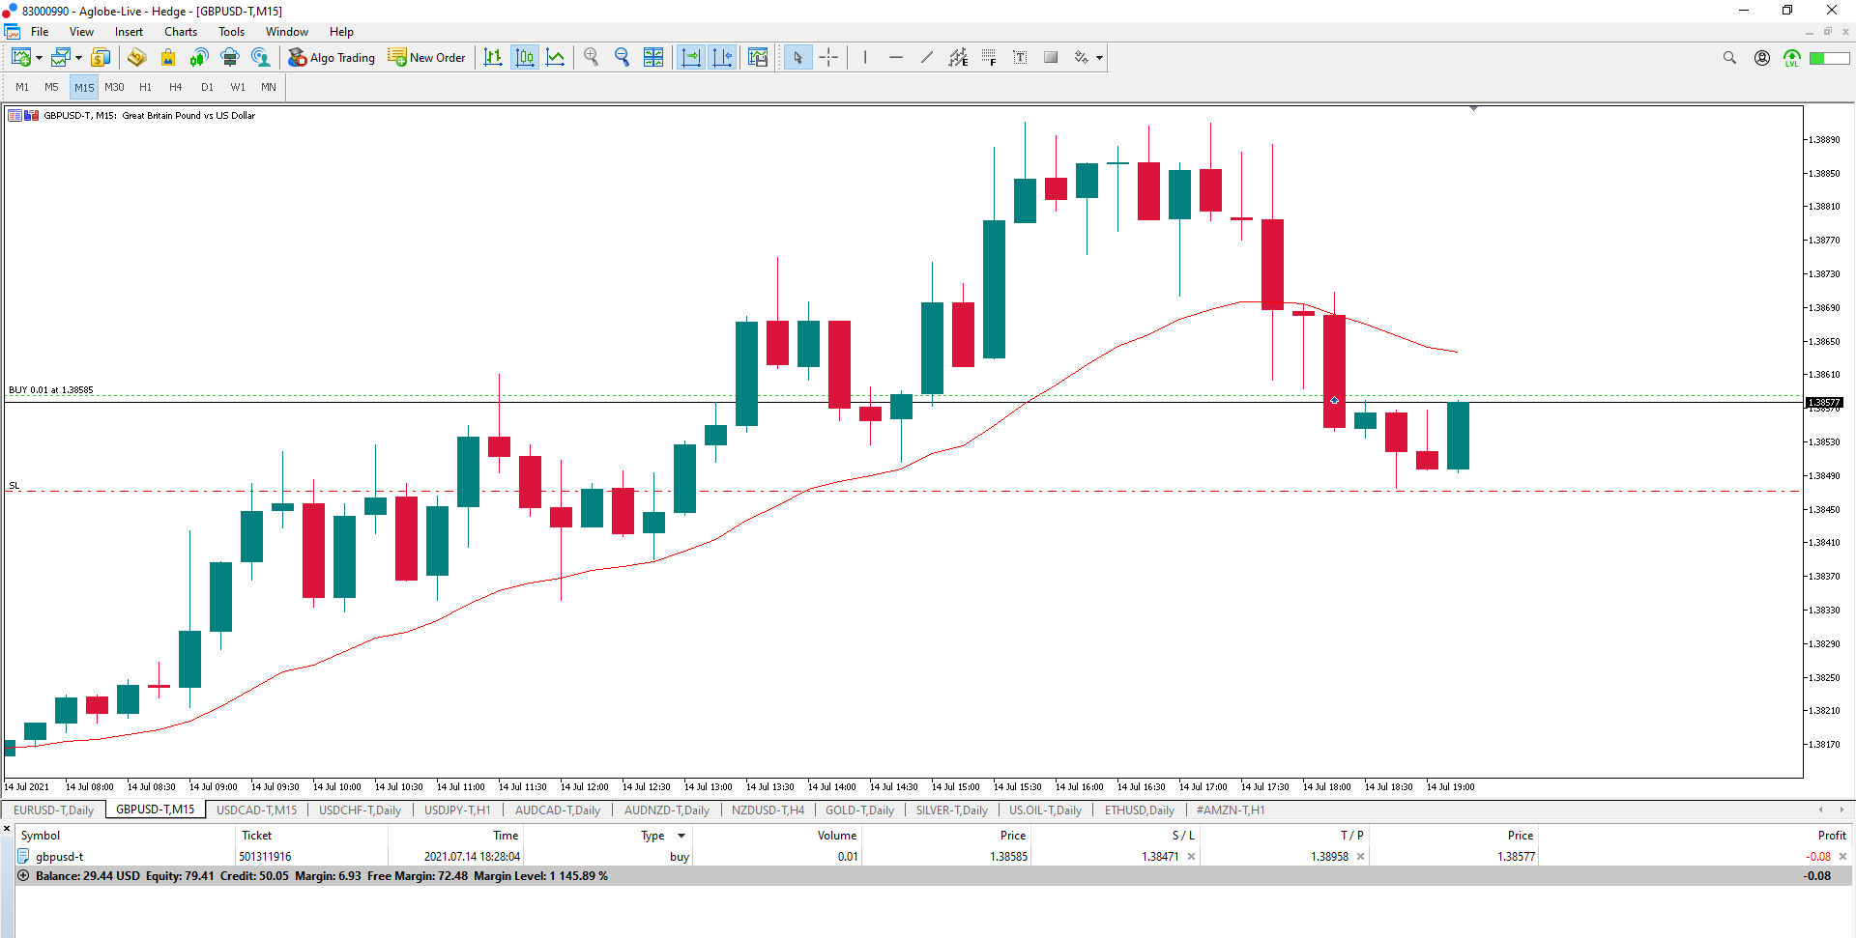Select the crosshair tool
Image resolution: width=1856 pixels, height=938 pixels.
tap(828, 58)
